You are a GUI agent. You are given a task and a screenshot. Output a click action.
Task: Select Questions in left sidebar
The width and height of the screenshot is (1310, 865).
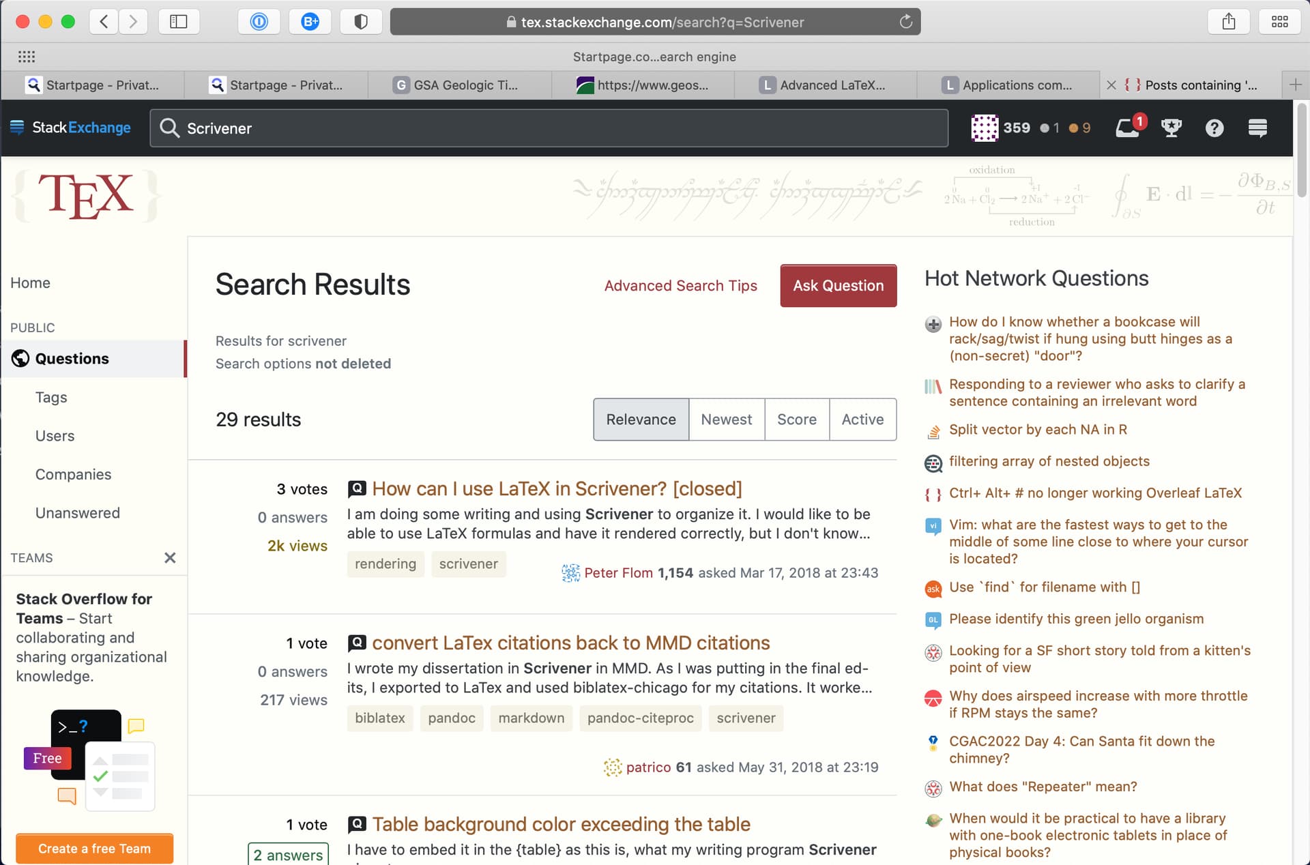click(x=93, y=359)
